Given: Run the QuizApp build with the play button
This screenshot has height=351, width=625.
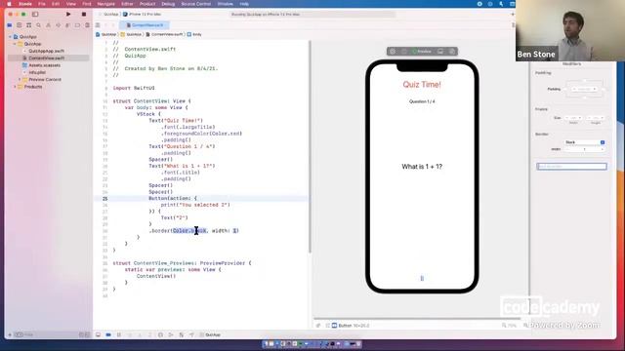Looking at the screenshot, I should pyautogui.click(x=68, y=14).
